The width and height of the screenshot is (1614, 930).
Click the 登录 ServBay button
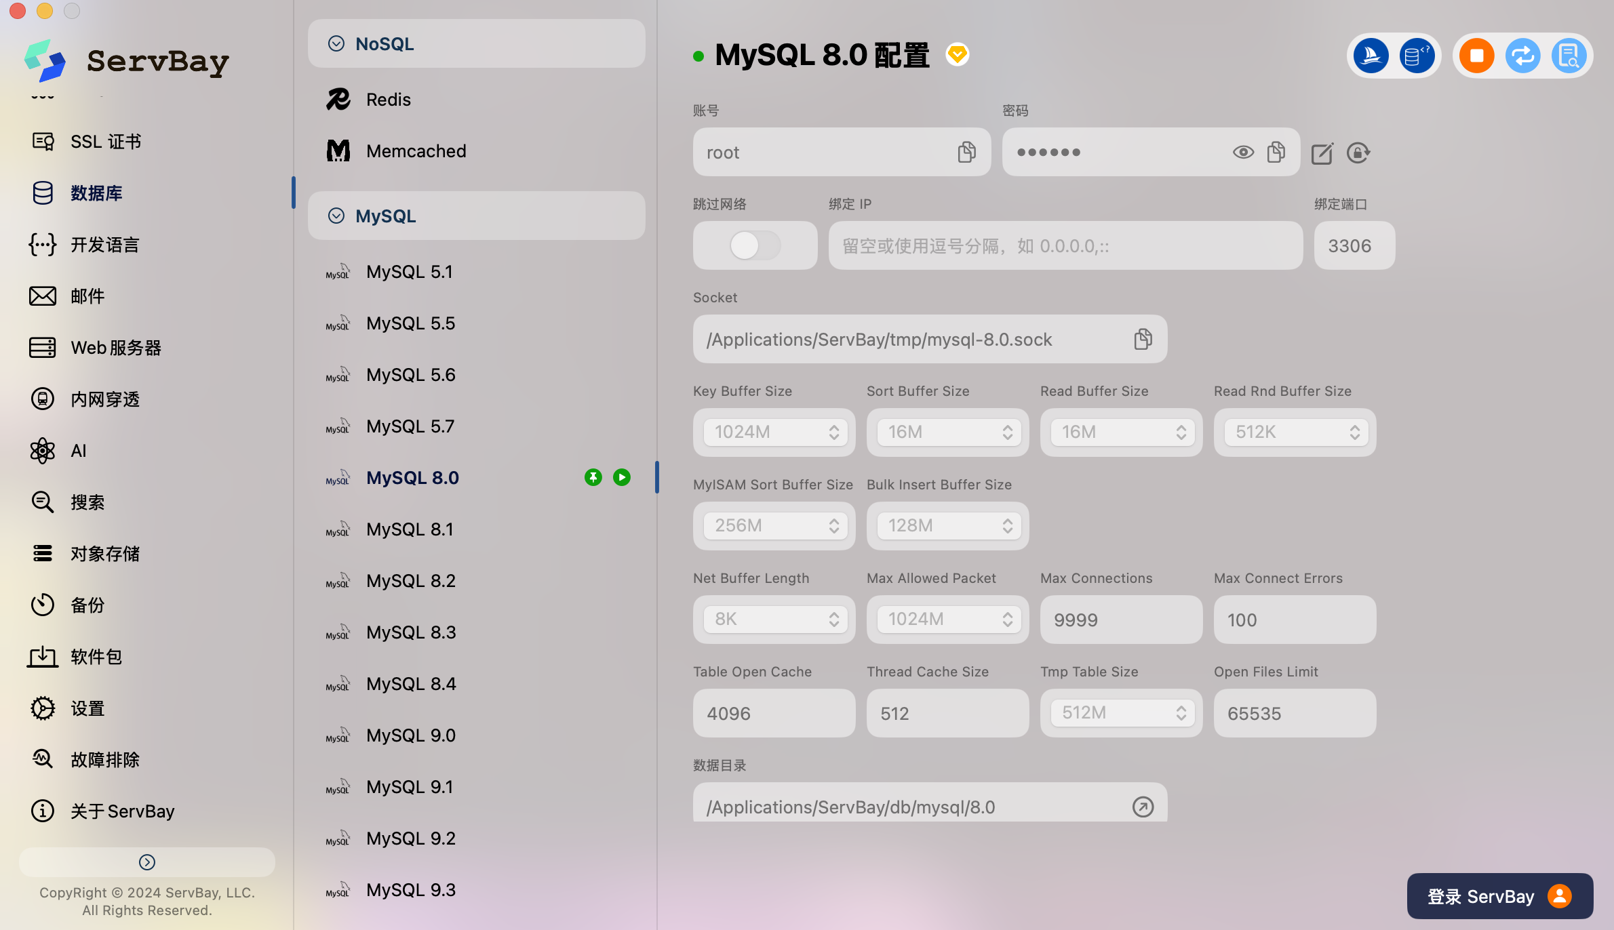tap(1499, 896)
